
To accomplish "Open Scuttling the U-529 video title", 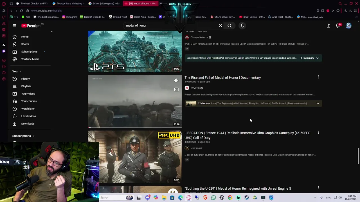I will 238,189.
